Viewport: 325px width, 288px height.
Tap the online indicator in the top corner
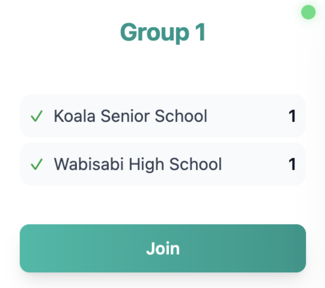click(x=308, y=12)
